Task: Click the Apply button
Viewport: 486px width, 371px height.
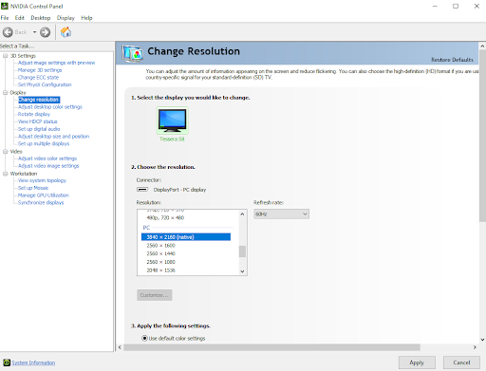Action: pos(417,362)
